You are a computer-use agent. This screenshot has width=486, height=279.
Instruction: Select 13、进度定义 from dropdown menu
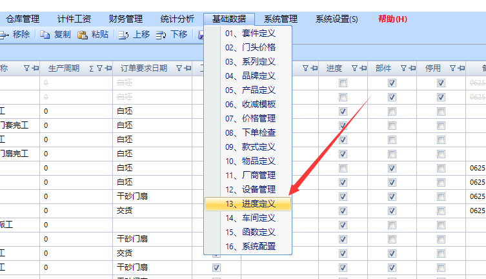250,204
